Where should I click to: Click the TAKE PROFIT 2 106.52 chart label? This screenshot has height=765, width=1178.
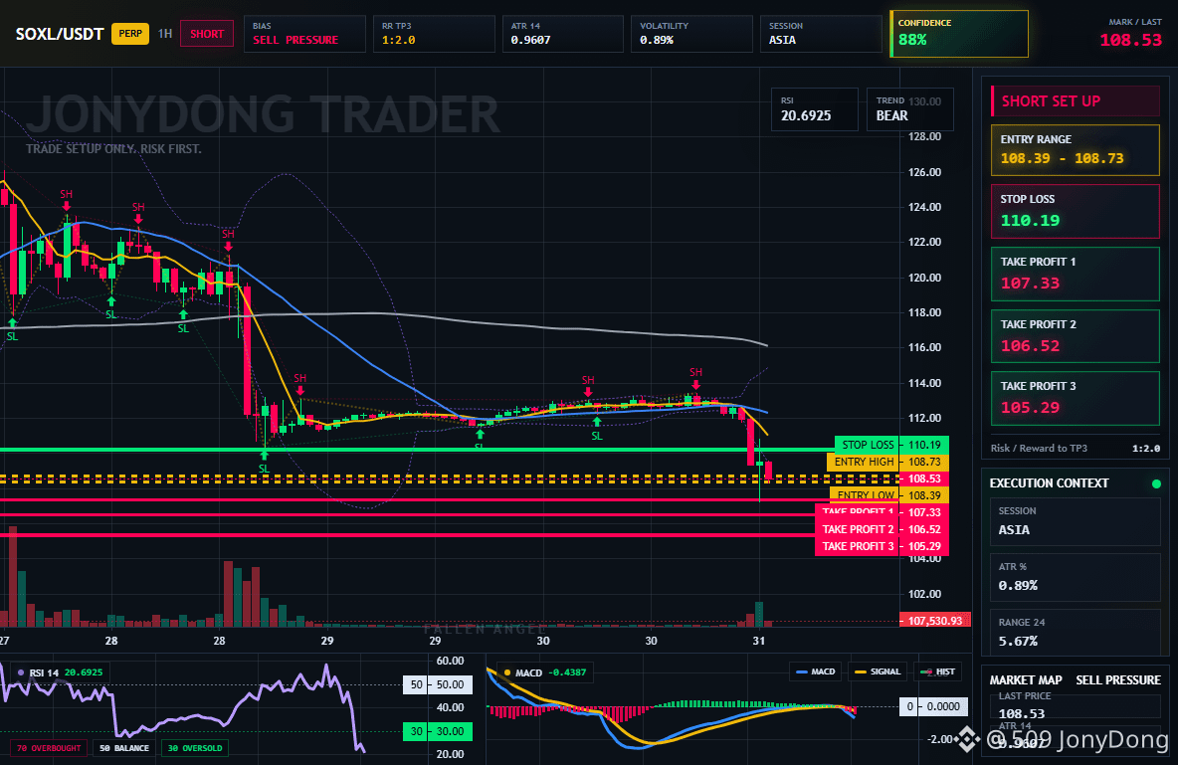pyautogui.click(x=882, y=529)
